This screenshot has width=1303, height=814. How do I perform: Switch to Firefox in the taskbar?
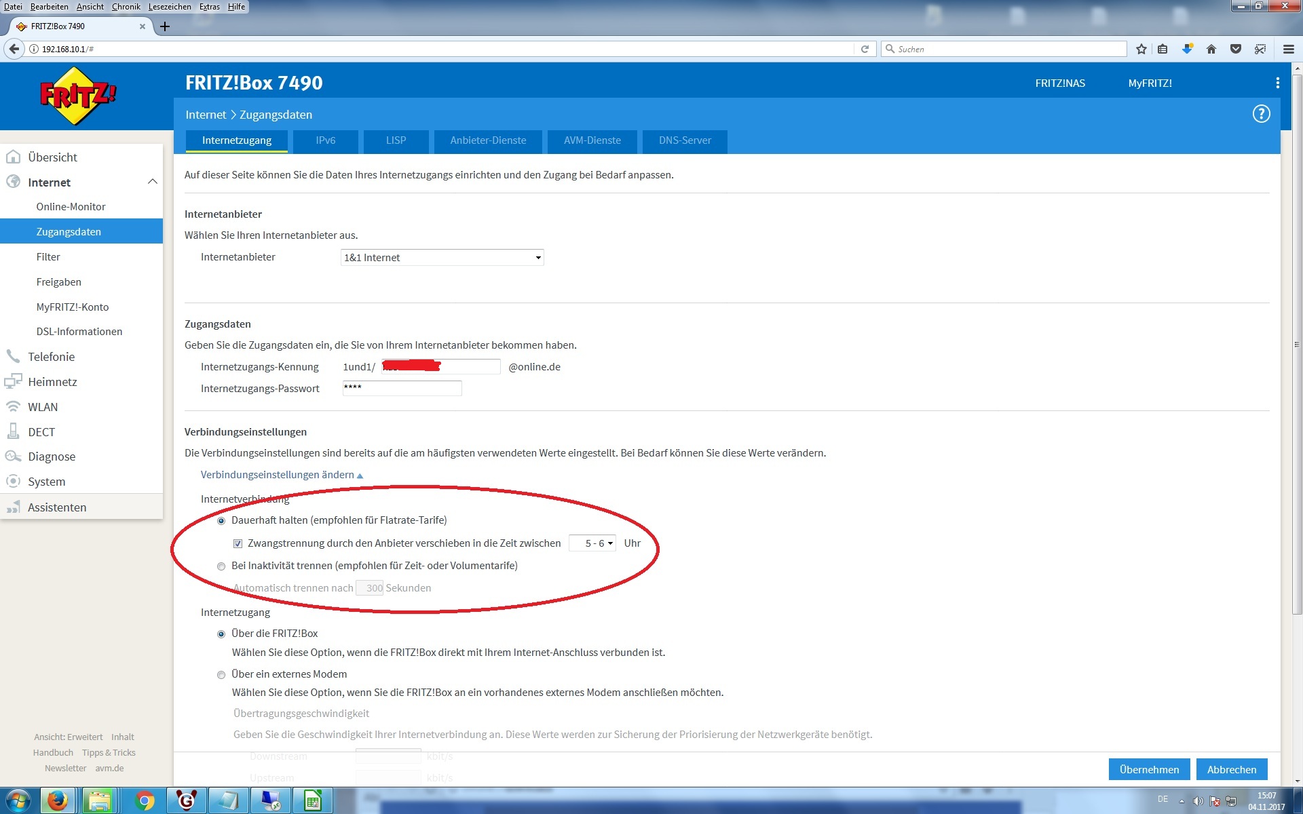(x=58, y=801)
